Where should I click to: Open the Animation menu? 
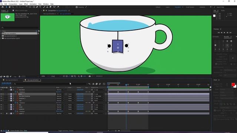coord(33,4)
